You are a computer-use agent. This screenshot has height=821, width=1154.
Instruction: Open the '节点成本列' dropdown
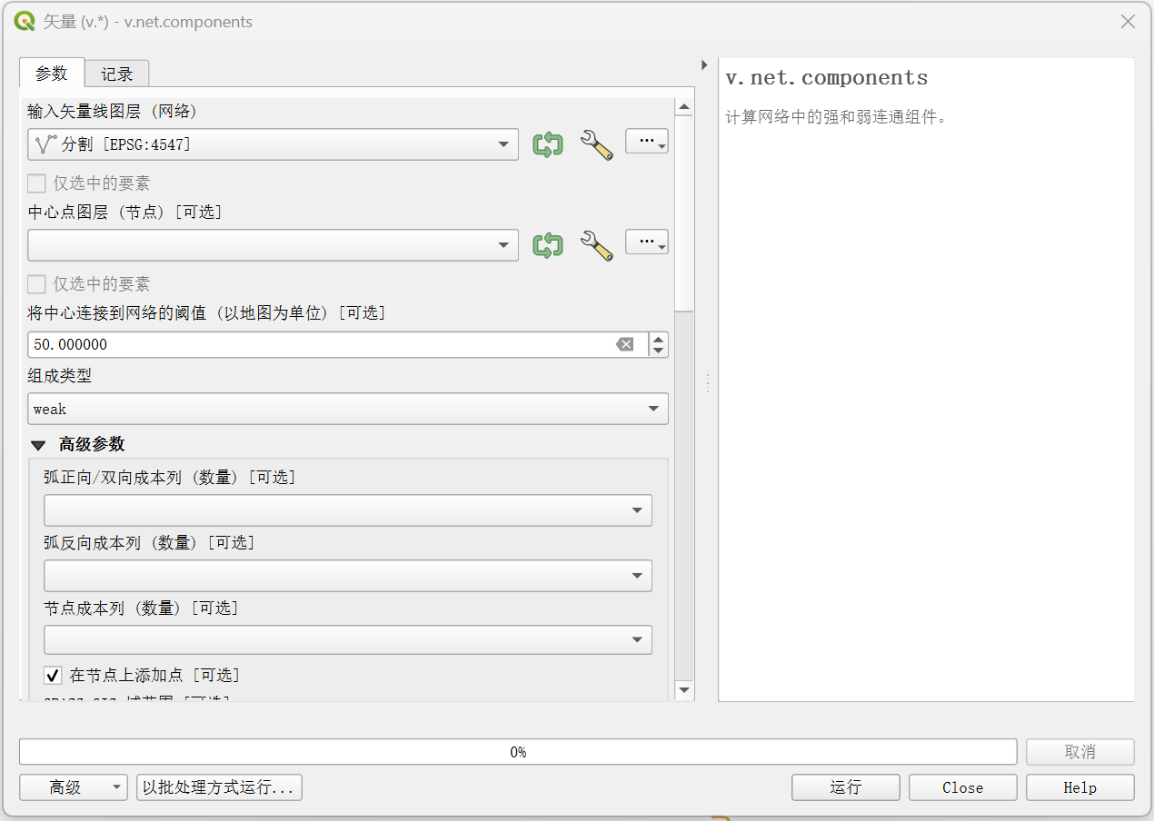pyautogui.click(x=348, y=639)
